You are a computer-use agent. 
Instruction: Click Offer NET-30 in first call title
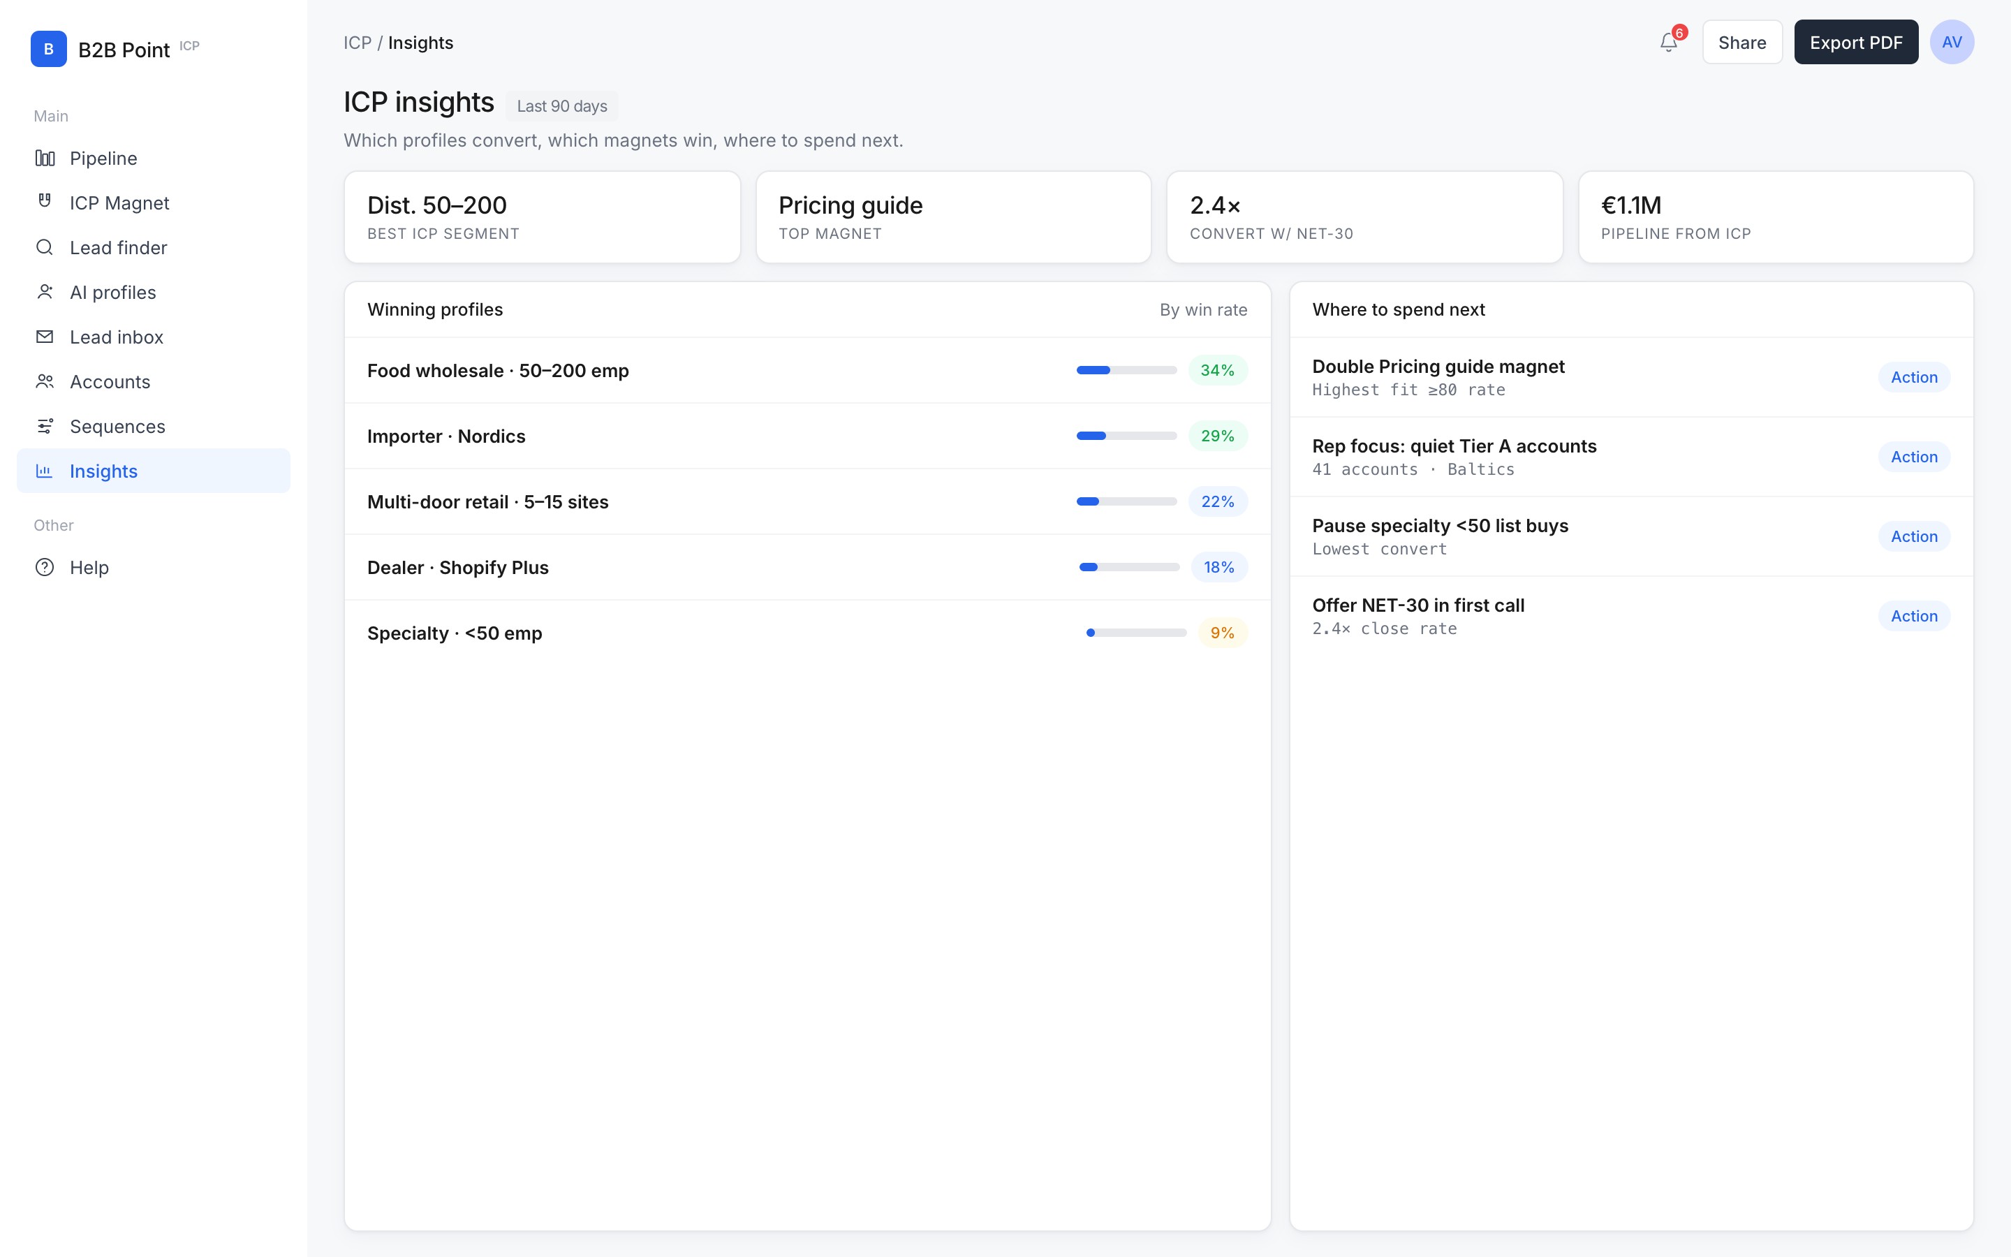tap(1417, 605)
